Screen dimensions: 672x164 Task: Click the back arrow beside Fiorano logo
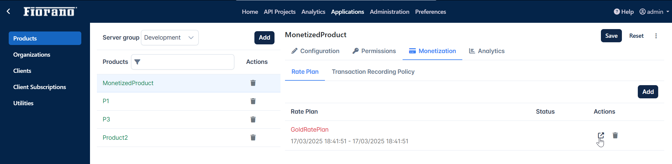[x=8, y=11]
